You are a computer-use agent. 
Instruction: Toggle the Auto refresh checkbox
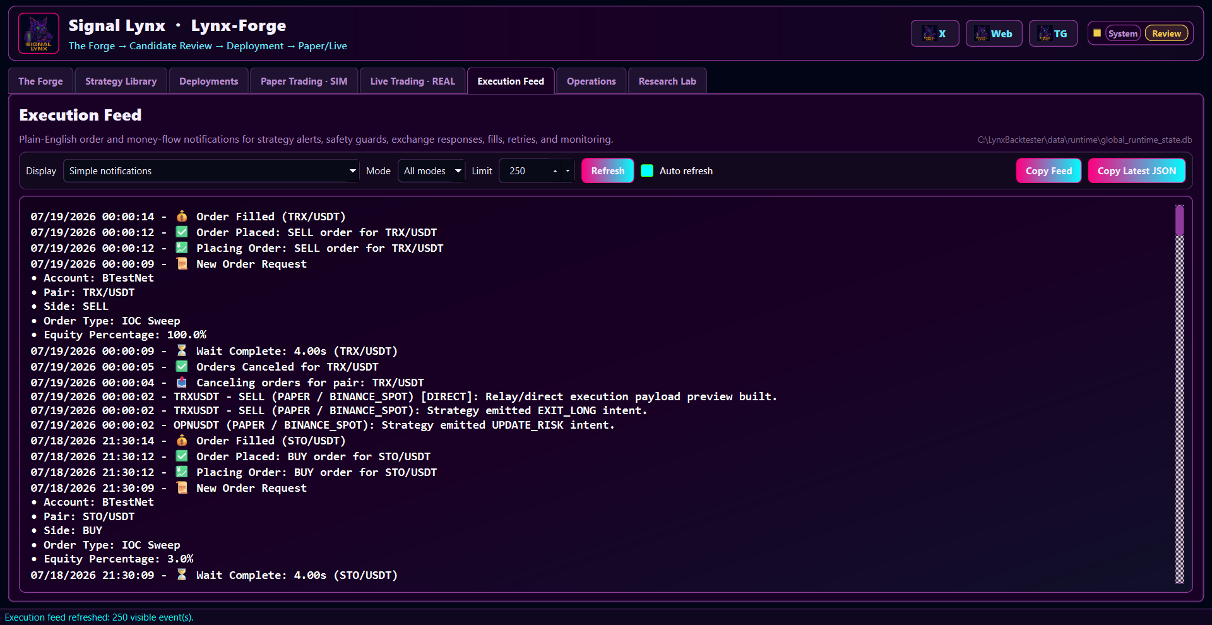[647, 170]
